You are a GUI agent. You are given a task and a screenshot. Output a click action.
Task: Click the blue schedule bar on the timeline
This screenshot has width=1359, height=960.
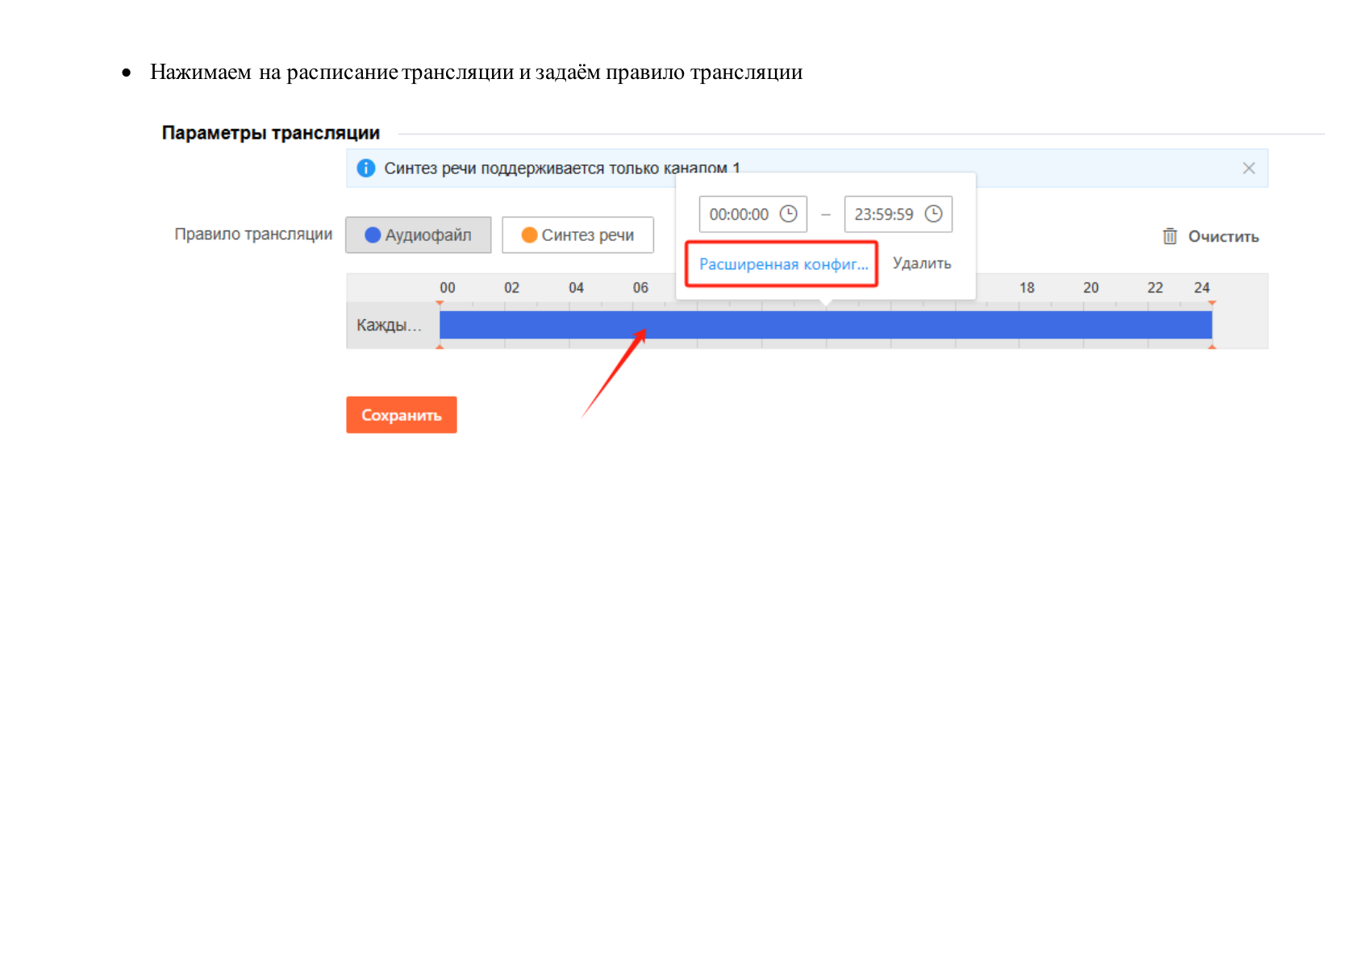click(x=826, y=325)
